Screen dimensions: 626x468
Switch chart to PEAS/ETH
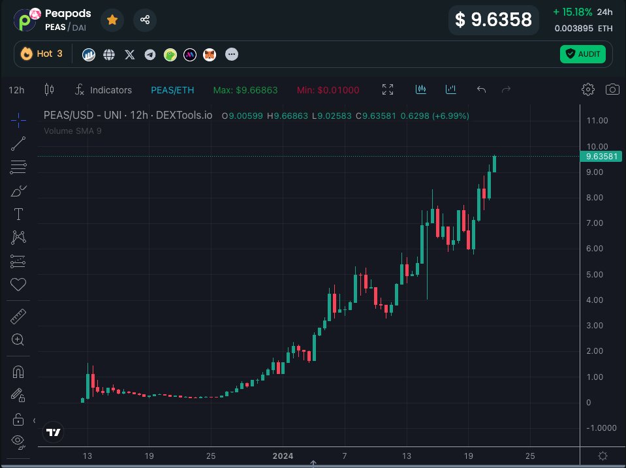click(172, 90)
